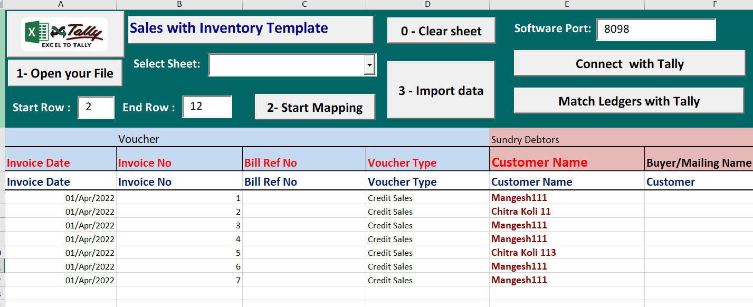Click the Software Port field showing 8098
Screen dimensions: 753x307
point(656,30)
